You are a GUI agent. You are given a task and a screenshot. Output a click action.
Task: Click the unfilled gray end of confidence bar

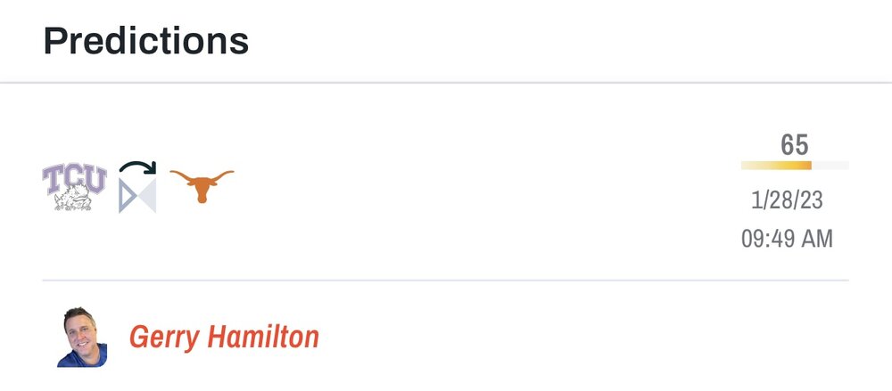click(830, 166)
